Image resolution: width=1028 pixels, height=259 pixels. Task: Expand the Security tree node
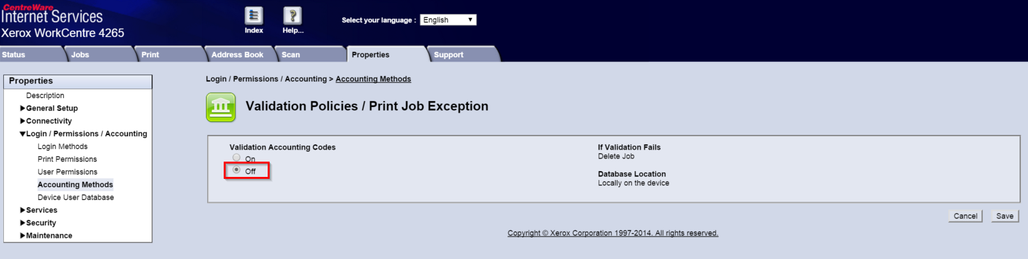tap(23, 223)
